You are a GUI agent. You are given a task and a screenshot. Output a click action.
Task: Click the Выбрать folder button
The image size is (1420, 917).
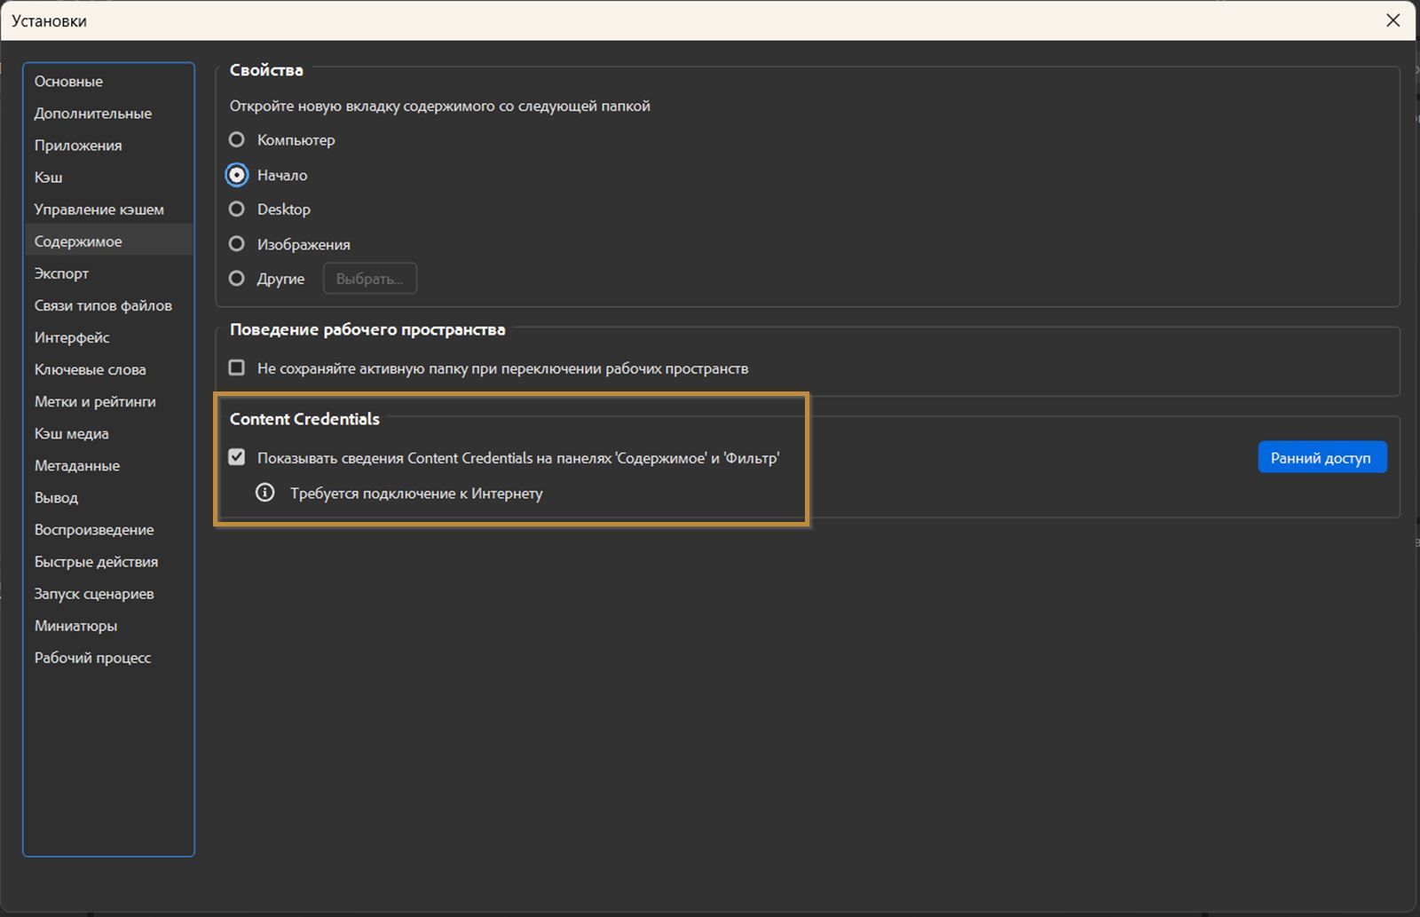369,278
